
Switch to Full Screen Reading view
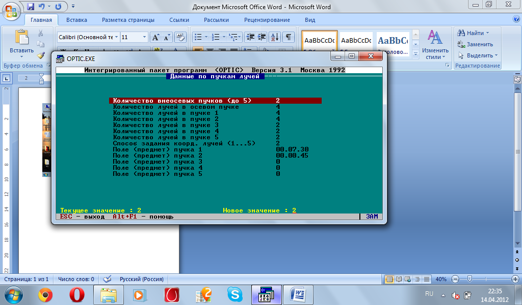pos(399,279)
